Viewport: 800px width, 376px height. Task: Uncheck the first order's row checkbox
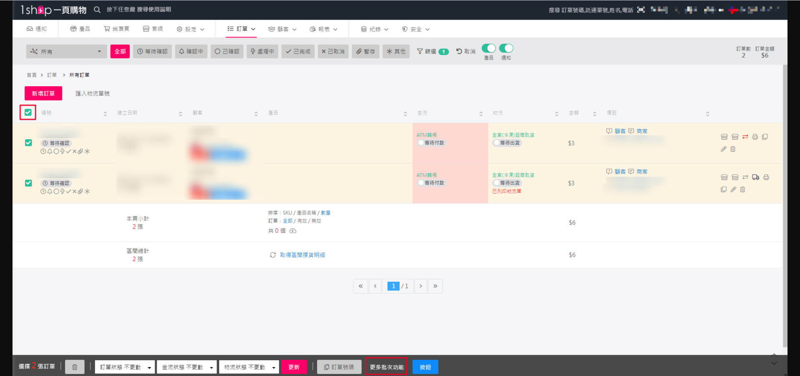click(28, 143)
